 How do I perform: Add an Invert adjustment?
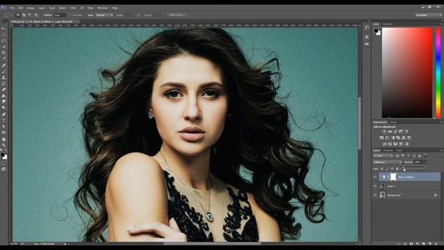(384, 144)
